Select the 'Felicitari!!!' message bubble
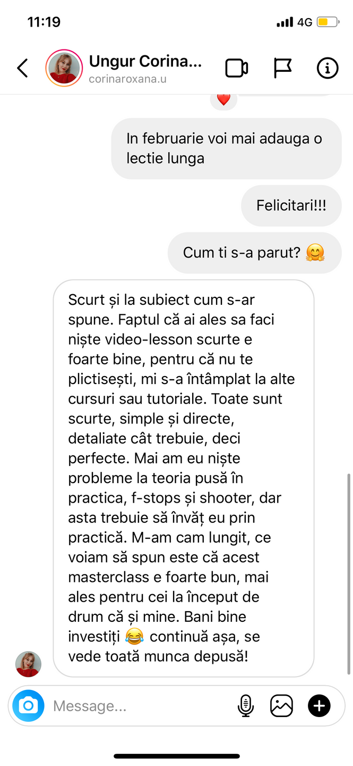Screen dimensions: 353x766 (x=291, y=206)
